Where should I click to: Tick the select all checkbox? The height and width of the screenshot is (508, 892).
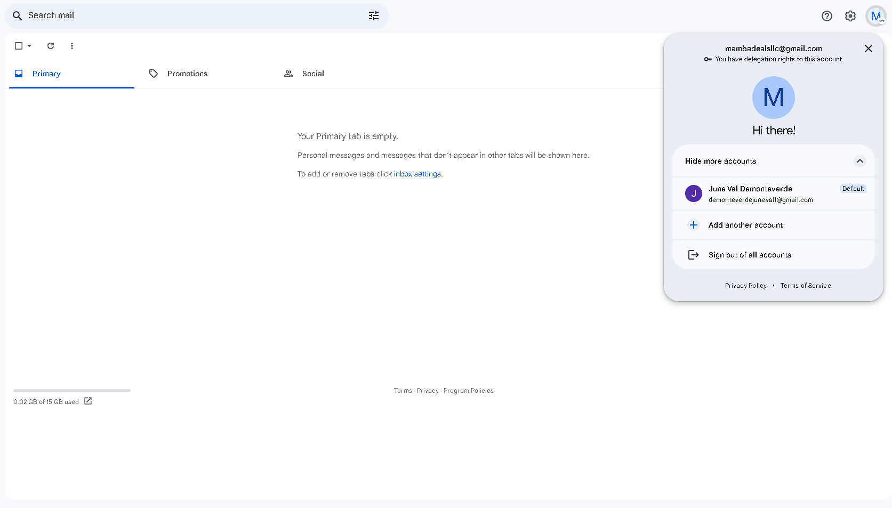[19, 46]
